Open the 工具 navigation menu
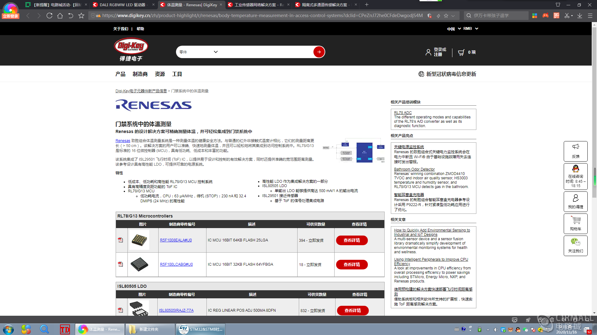 tap(177, 74)
